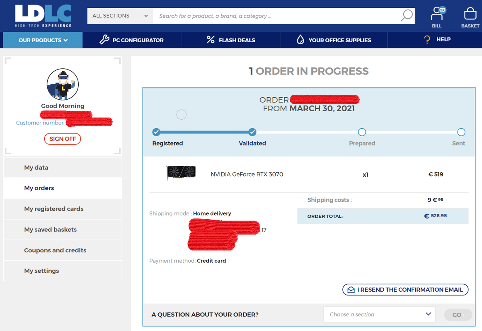Click the Sign Off button
This screenshot has height=331, width=482.
click(63, 139)
